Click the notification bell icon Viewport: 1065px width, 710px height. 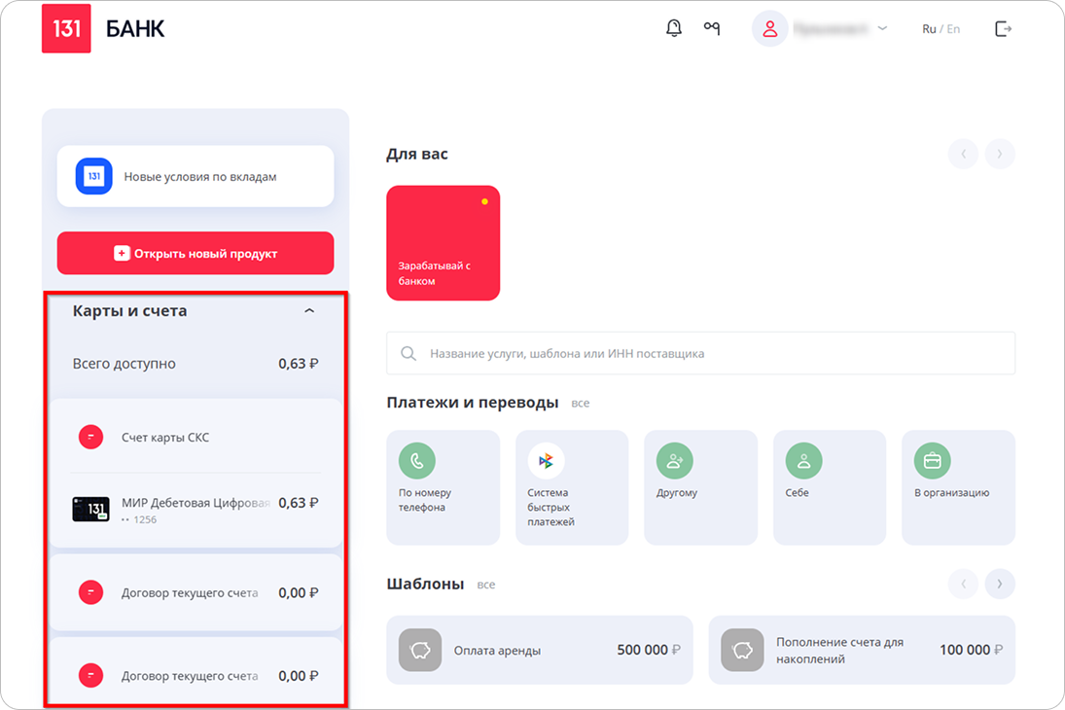(x=673, y=28)
